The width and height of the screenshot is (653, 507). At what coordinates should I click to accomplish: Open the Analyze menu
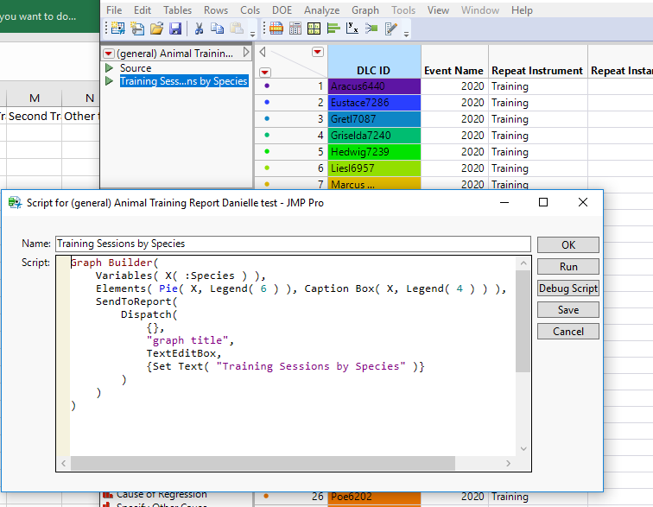click(321, 10)
